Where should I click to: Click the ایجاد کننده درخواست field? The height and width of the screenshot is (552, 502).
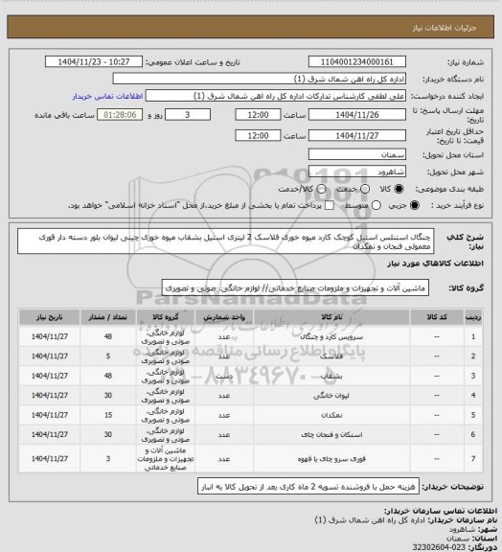(x=276, y=96)
